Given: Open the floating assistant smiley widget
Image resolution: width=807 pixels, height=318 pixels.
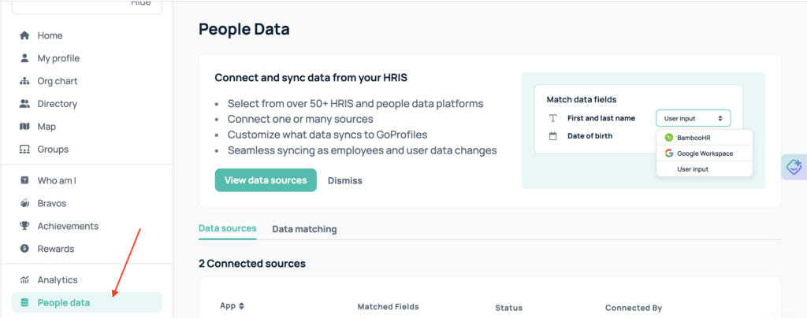Looking at the screenshot, I should click(x=794, y=167).
